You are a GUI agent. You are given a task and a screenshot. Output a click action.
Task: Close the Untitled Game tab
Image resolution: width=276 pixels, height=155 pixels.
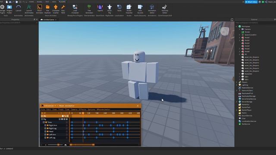pos(56,20)
